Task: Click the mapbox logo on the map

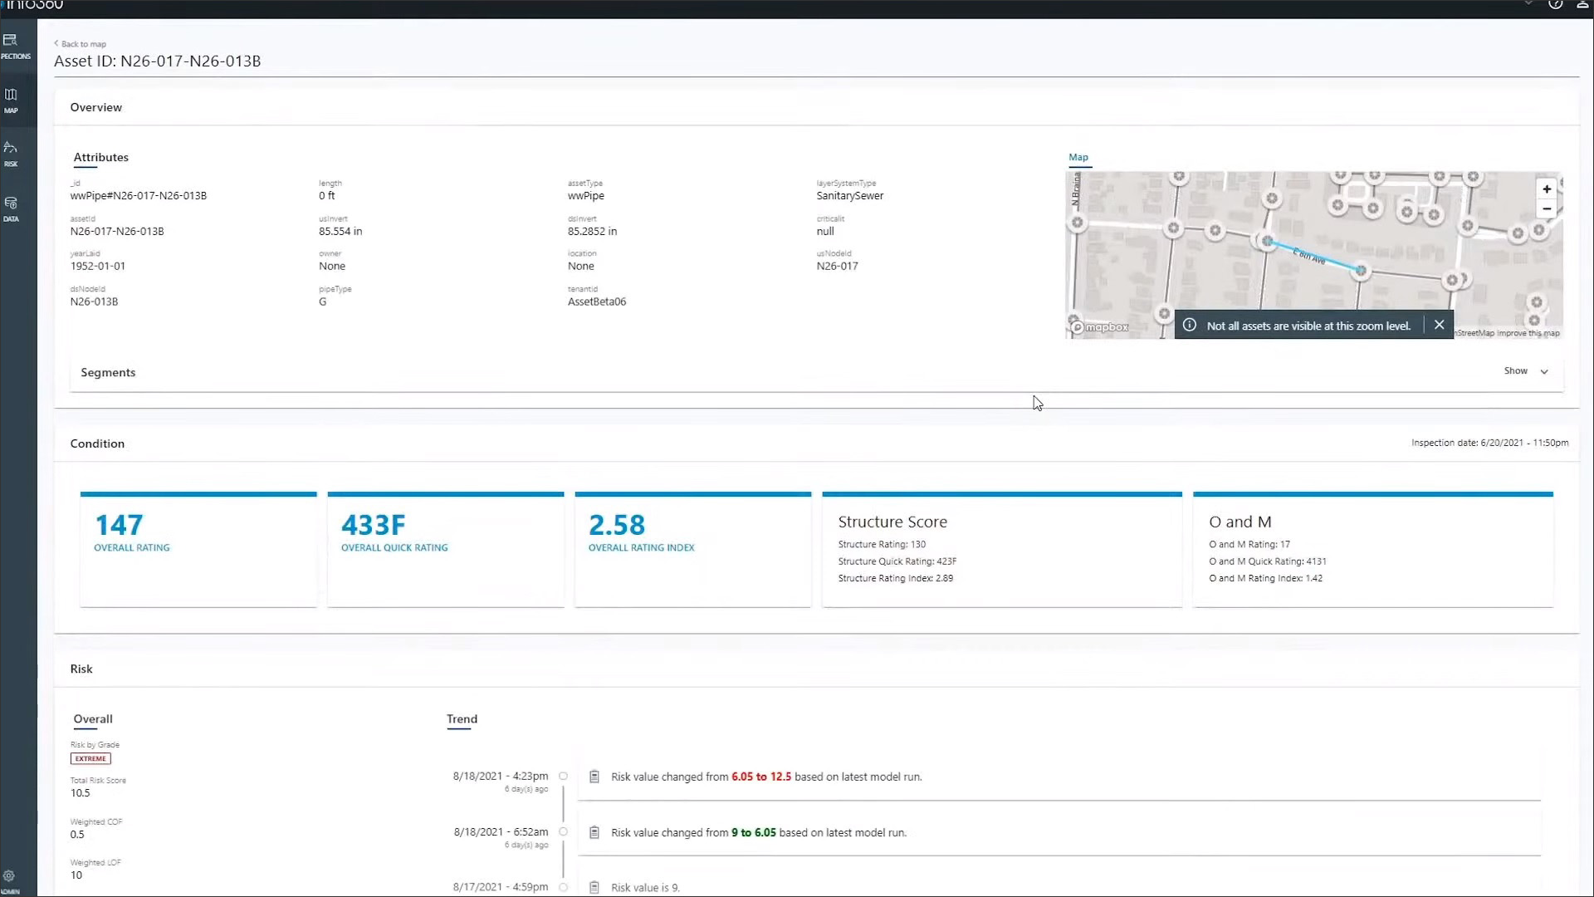Action: click(x=1101, y=327)
